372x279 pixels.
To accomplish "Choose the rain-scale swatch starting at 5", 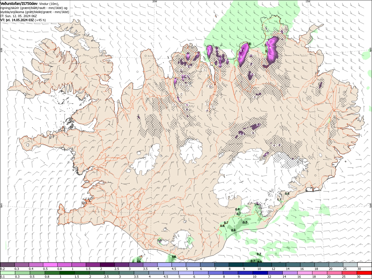I will (x=186, y=273).
